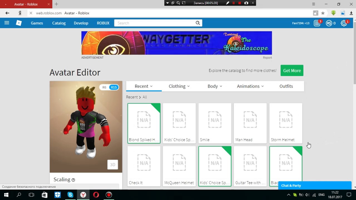Go back with the browser back arrow
This screenshot has width=356, height=200.
pyautogui.click(x=8, y=13)
